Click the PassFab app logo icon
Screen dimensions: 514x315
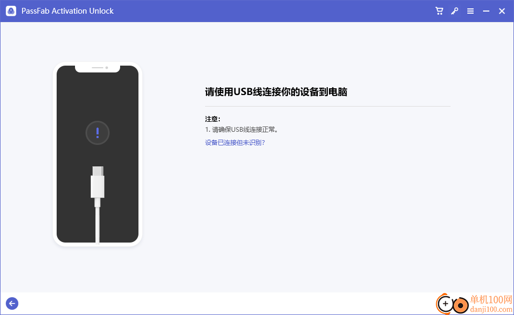11,11
